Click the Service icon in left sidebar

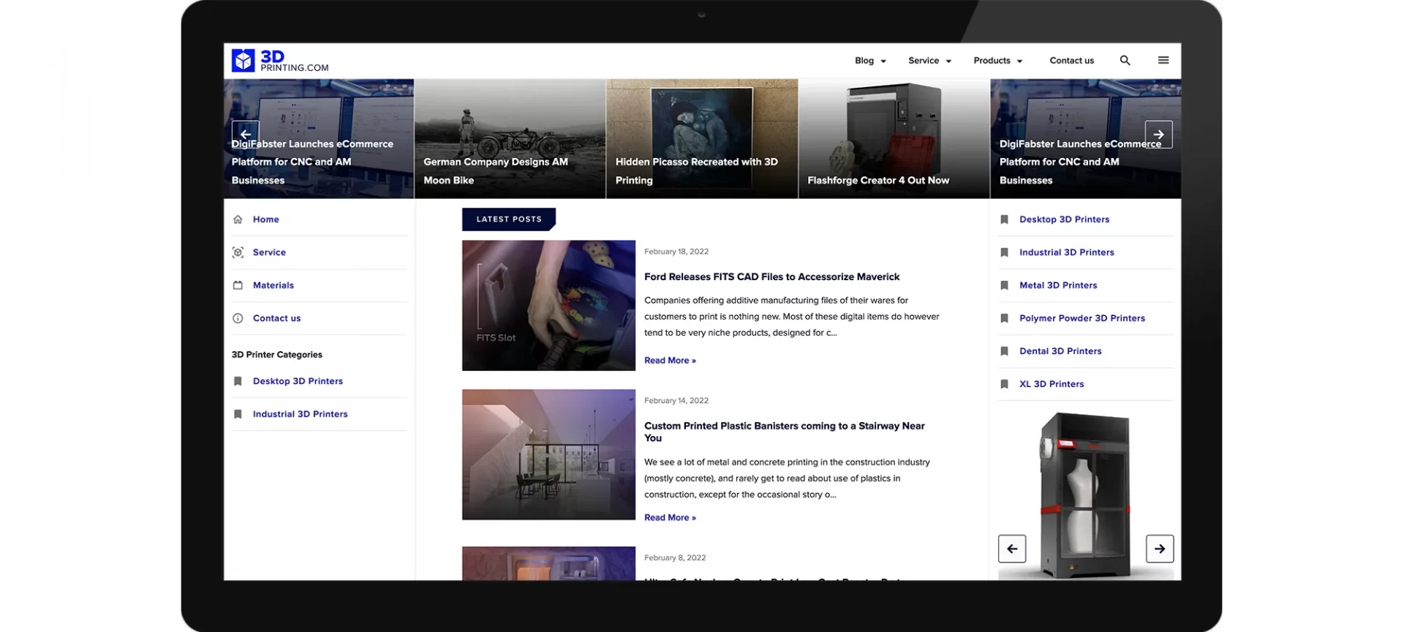(x=238, y=252)
